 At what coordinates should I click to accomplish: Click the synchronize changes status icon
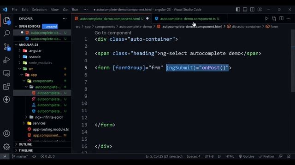coord(34,156)
